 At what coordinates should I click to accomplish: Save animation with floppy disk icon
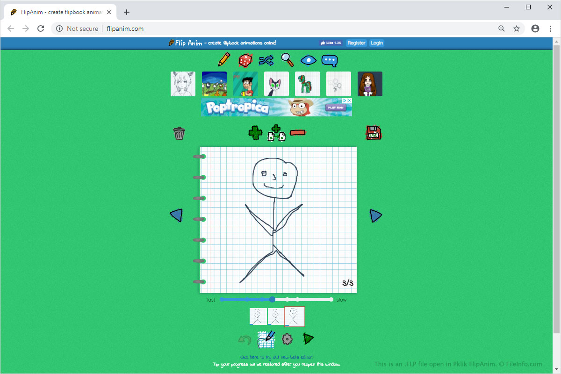coord(374,133)
